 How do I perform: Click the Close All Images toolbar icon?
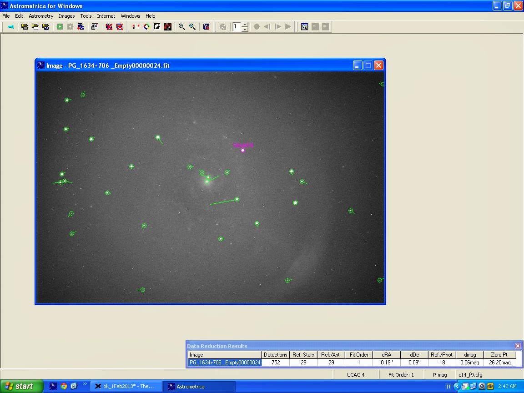120,27
